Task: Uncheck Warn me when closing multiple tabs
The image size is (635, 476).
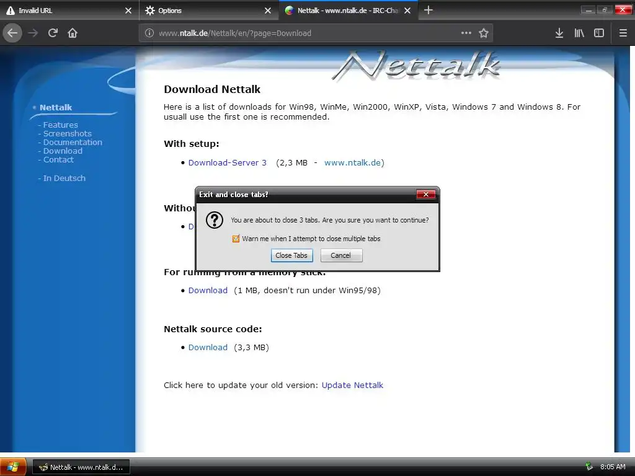Action: (236, 239)
